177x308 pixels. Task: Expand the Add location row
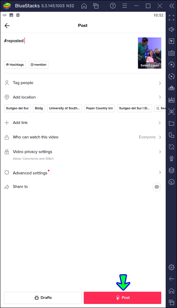point(83,97)
